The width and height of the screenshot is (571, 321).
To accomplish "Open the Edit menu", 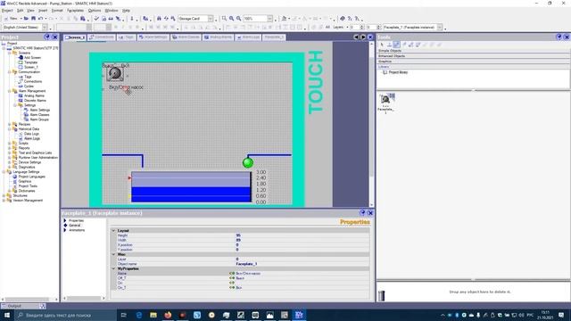I will 20,11.
